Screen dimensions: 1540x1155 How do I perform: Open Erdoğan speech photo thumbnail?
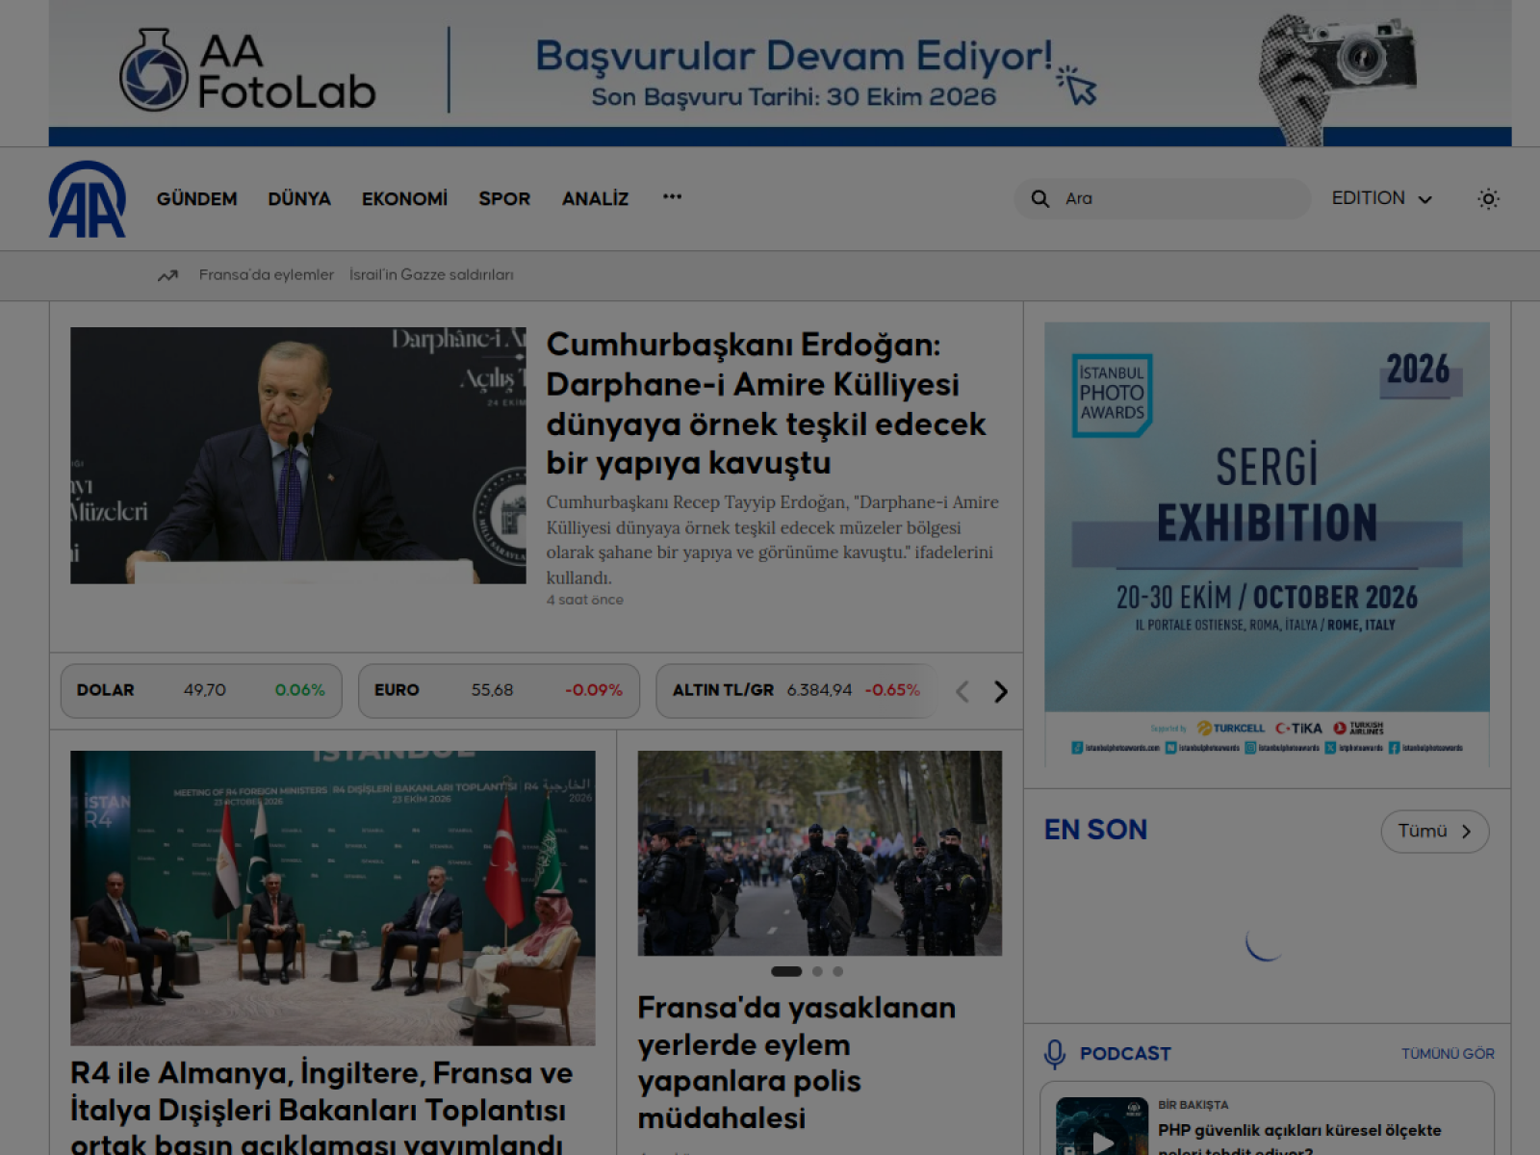click(x=298, y=455)
